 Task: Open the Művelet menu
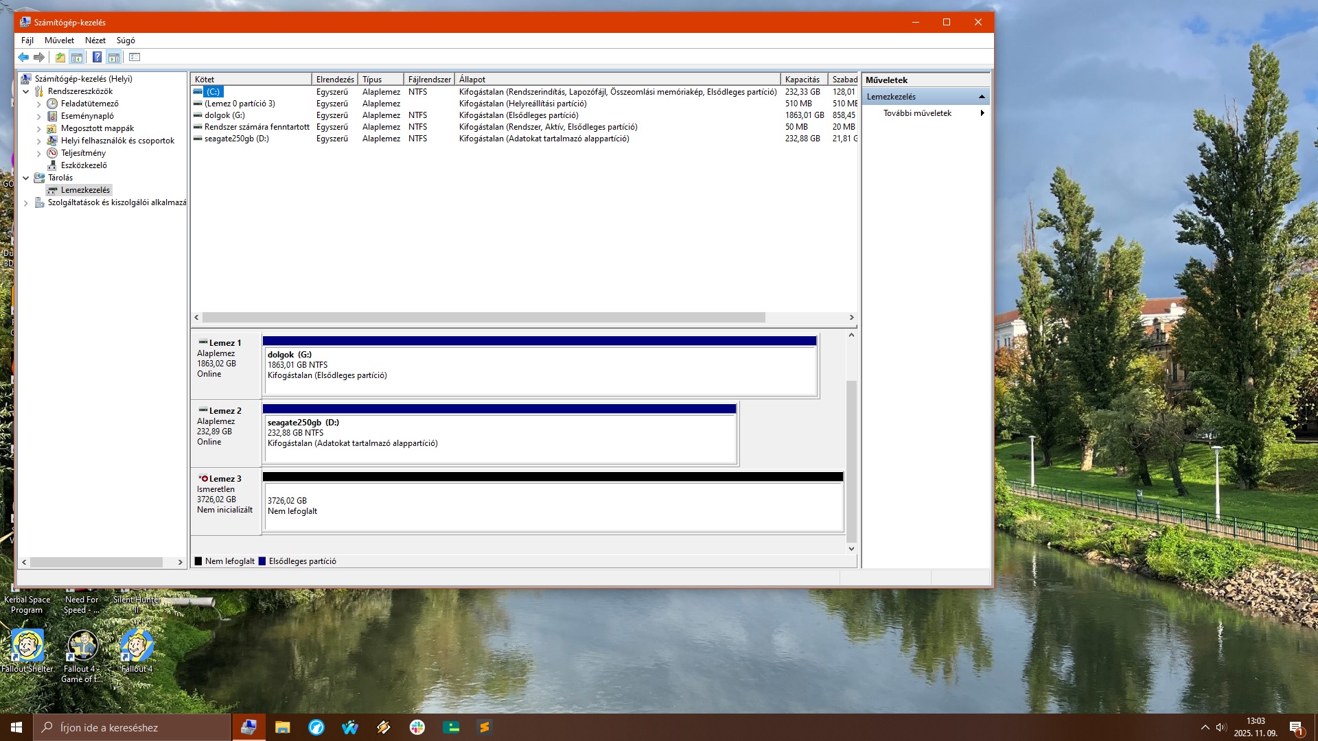[59, 40]
